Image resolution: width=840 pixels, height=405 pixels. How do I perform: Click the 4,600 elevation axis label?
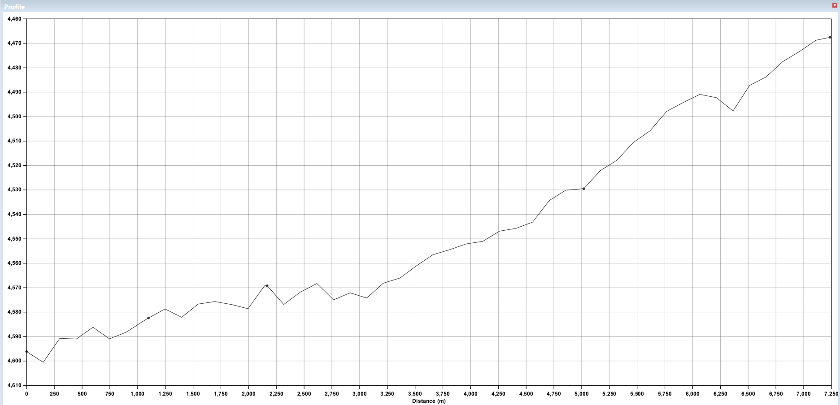tap(14, 361)
